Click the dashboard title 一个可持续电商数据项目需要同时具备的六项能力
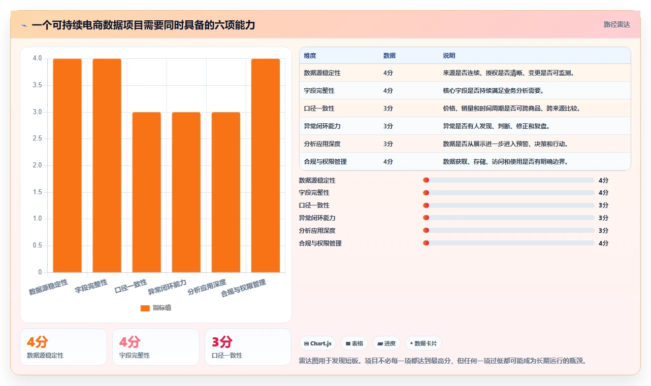The height and width of the screenshot is (386, 651). [x=143, y=25]
